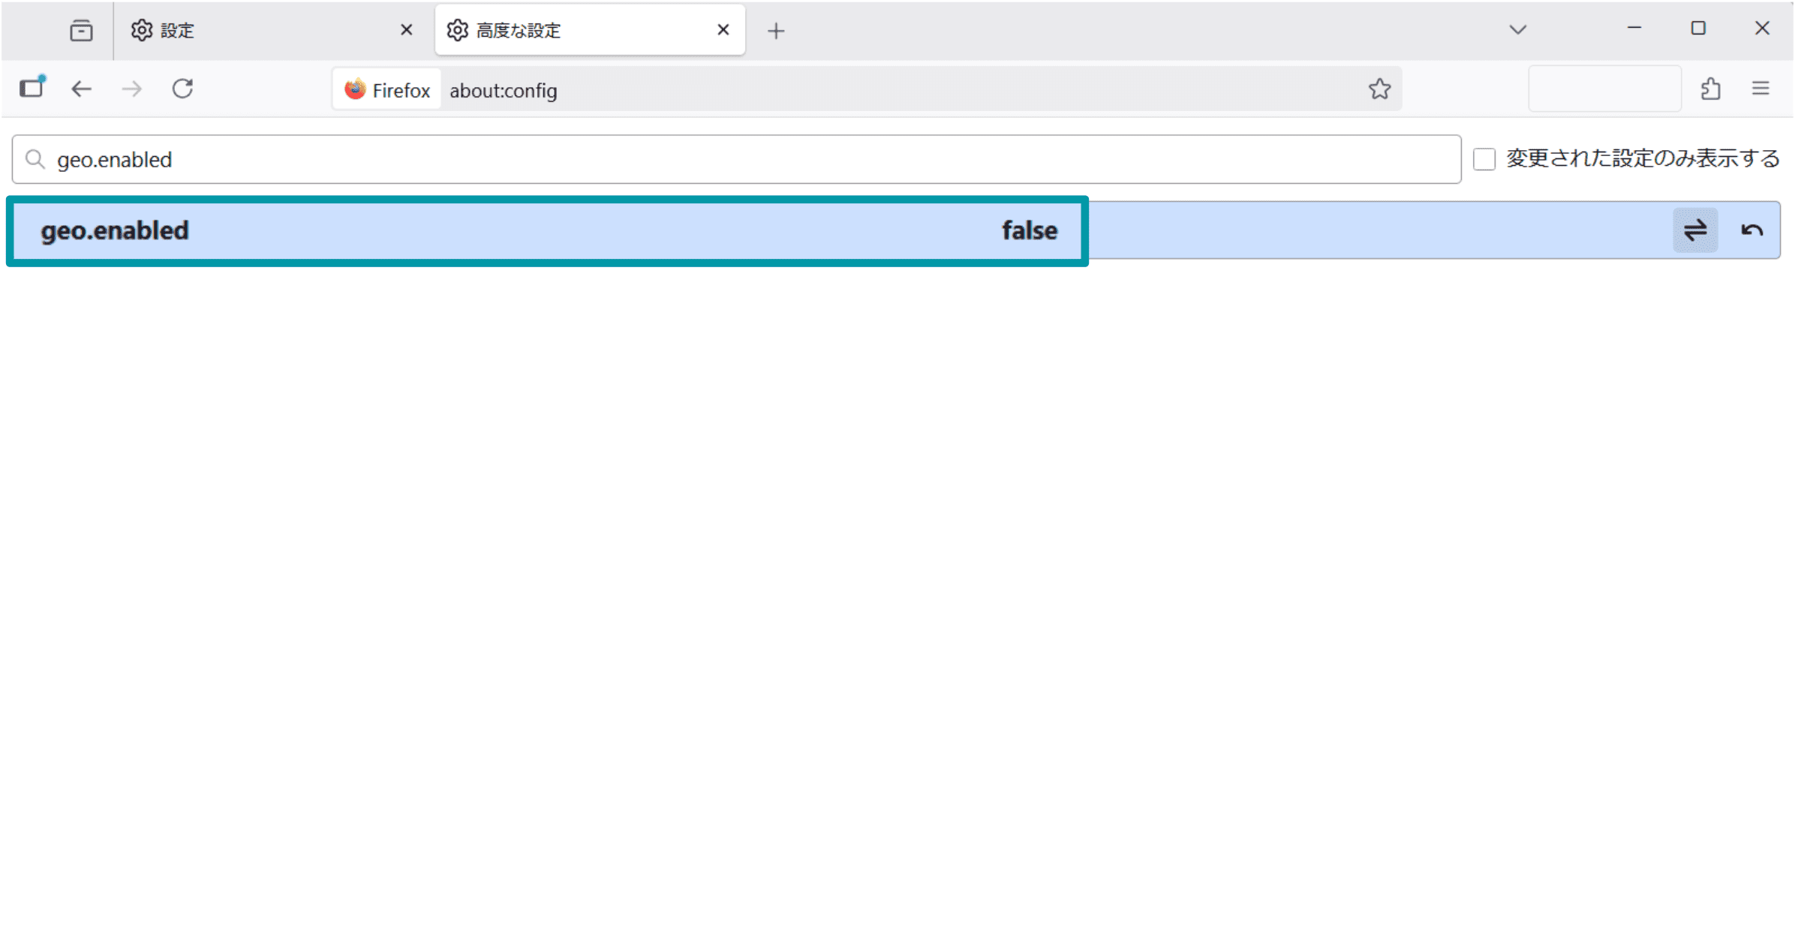Screen dimensions: 1795x932
Task: Click the geo.enabled search field
Action: pos(735,159)
